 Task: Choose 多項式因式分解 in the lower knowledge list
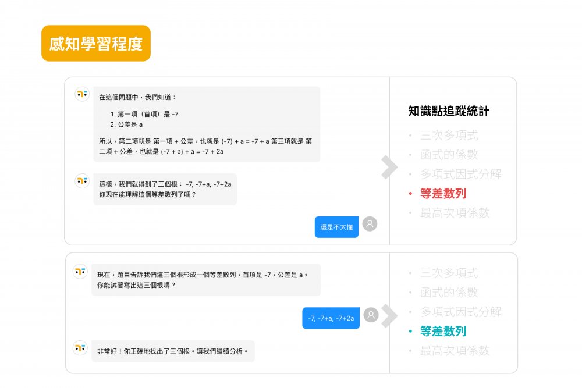(460, 312)
